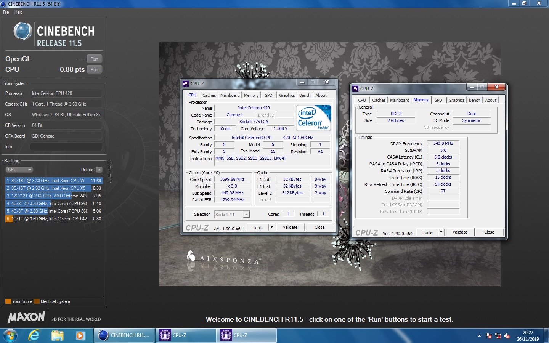Switch to Caches tab in left CPU-Z
This screenshot has height=343, width=549.
(x=209, y=95)
